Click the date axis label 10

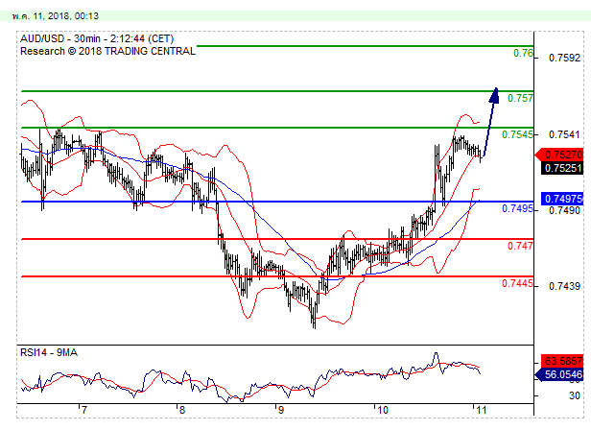(x=383, y=410)
